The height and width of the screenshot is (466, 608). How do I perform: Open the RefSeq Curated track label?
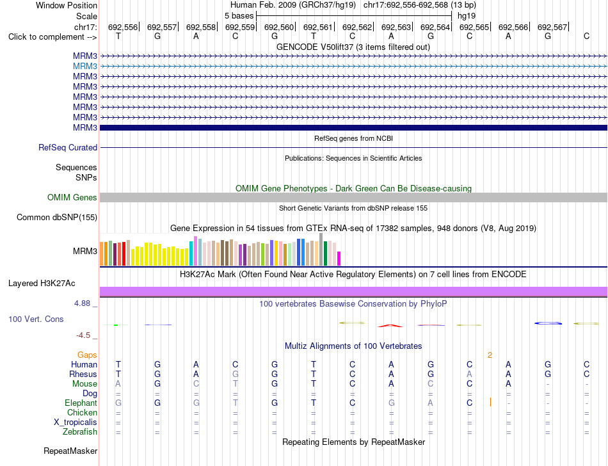click(67, 148)
